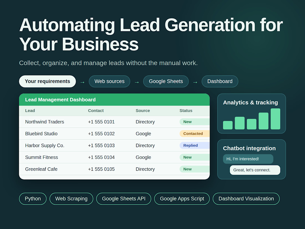The height and width of the screenshot is (229, 305).
Task: Click "Directory" source in Greenleaf Cafe row
Action: 145,169
